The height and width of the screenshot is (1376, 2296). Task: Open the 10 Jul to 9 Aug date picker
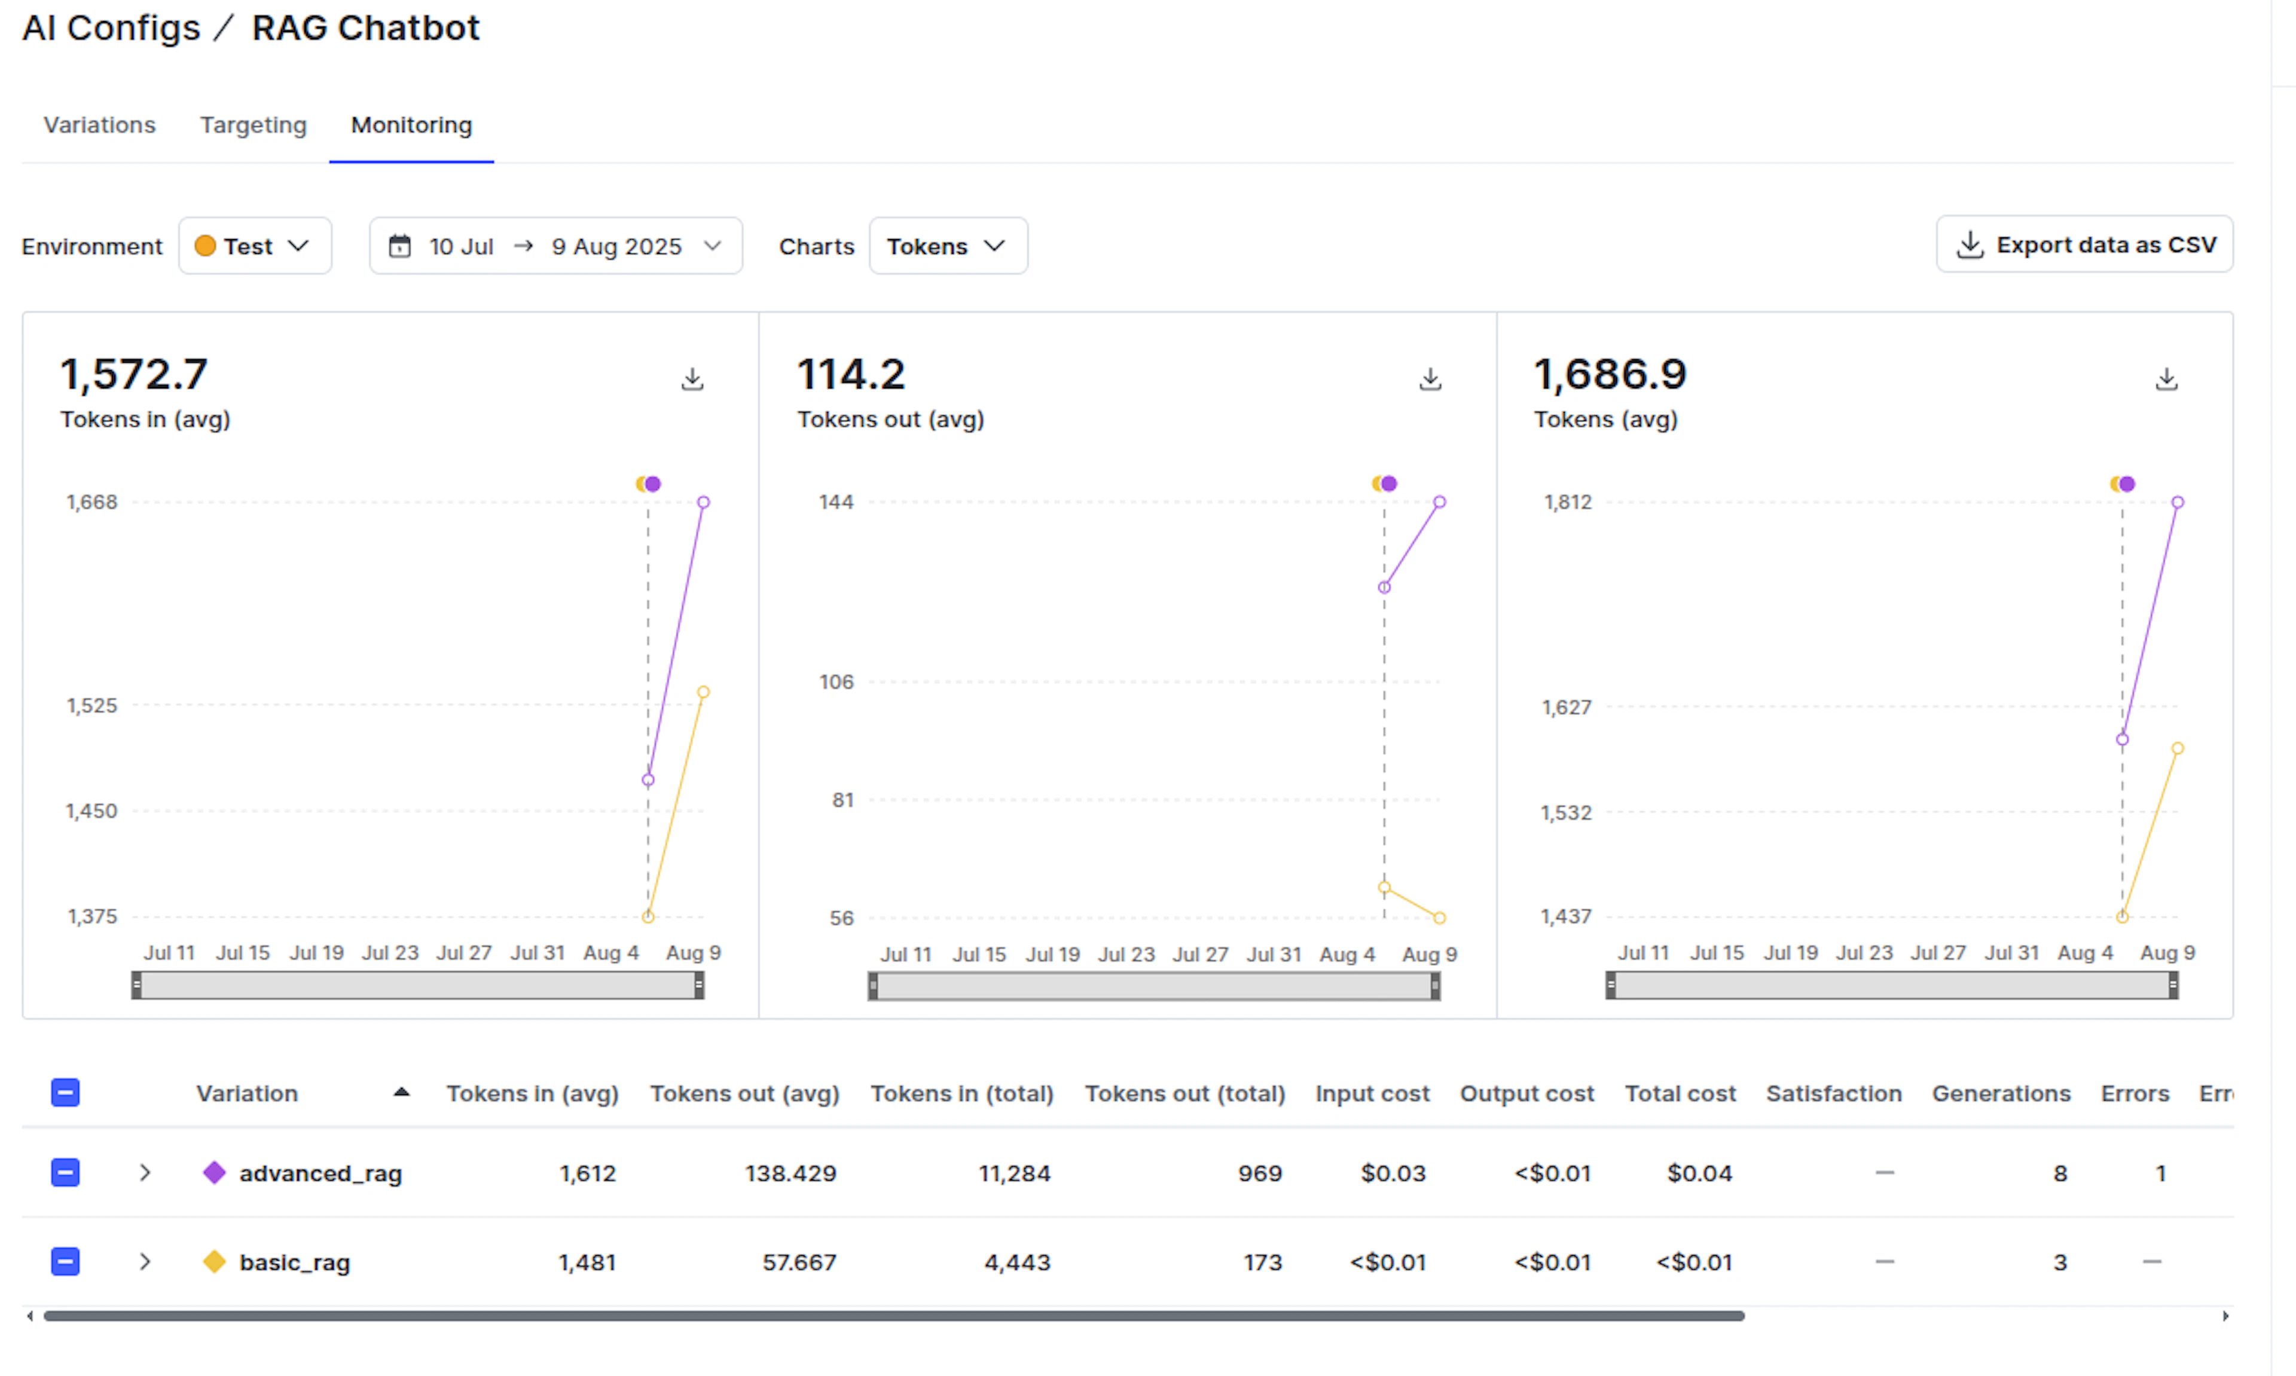[555, 247]
